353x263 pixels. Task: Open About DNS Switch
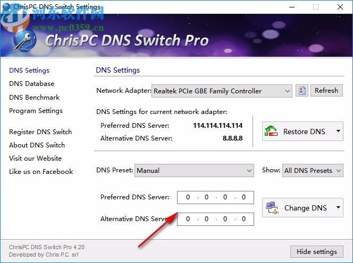pyautogui.click(x=37, y=145)
